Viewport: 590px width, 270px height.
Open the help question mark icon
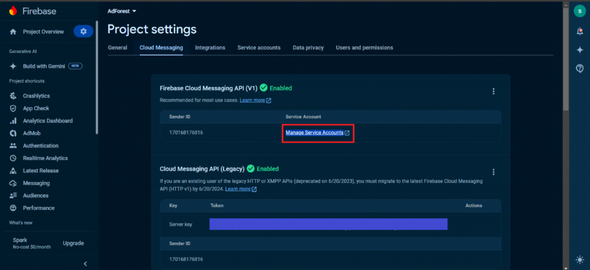580,68
